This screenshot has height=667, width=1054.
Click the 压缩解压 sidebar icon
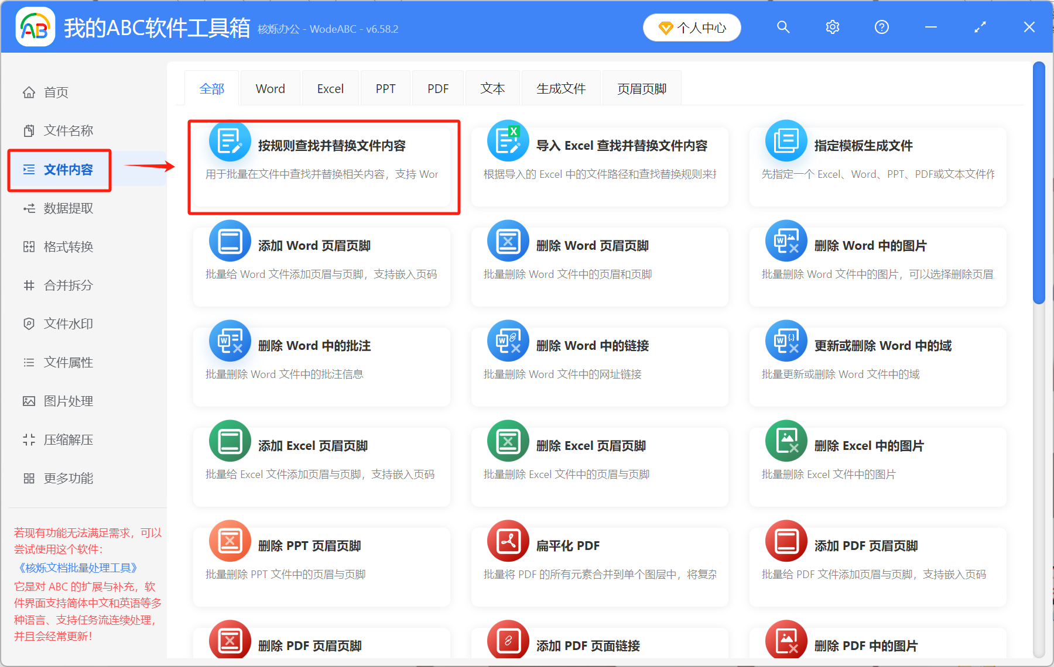[x=29, y=439]
